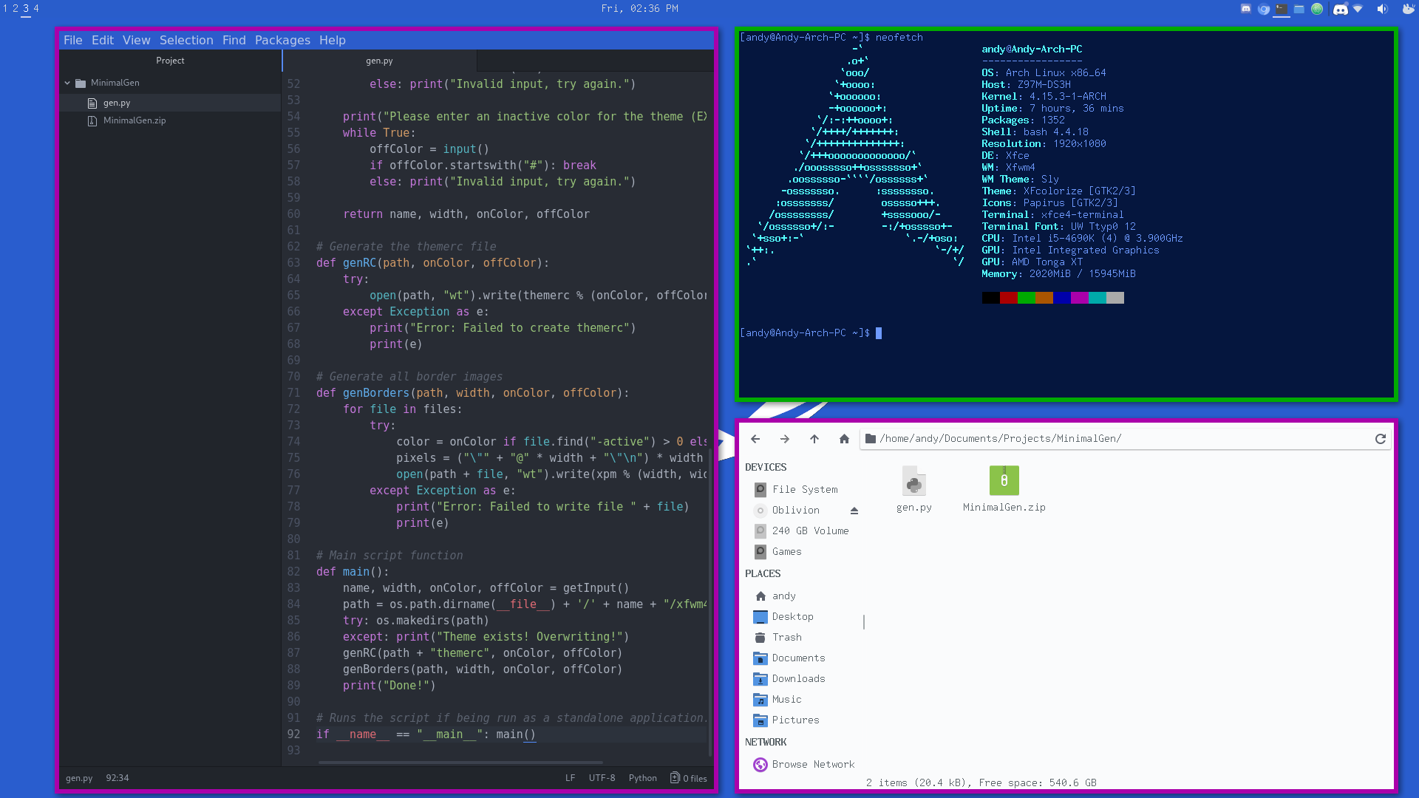
Task: Click the Browse Network globe icon
Action: (760, 764)
